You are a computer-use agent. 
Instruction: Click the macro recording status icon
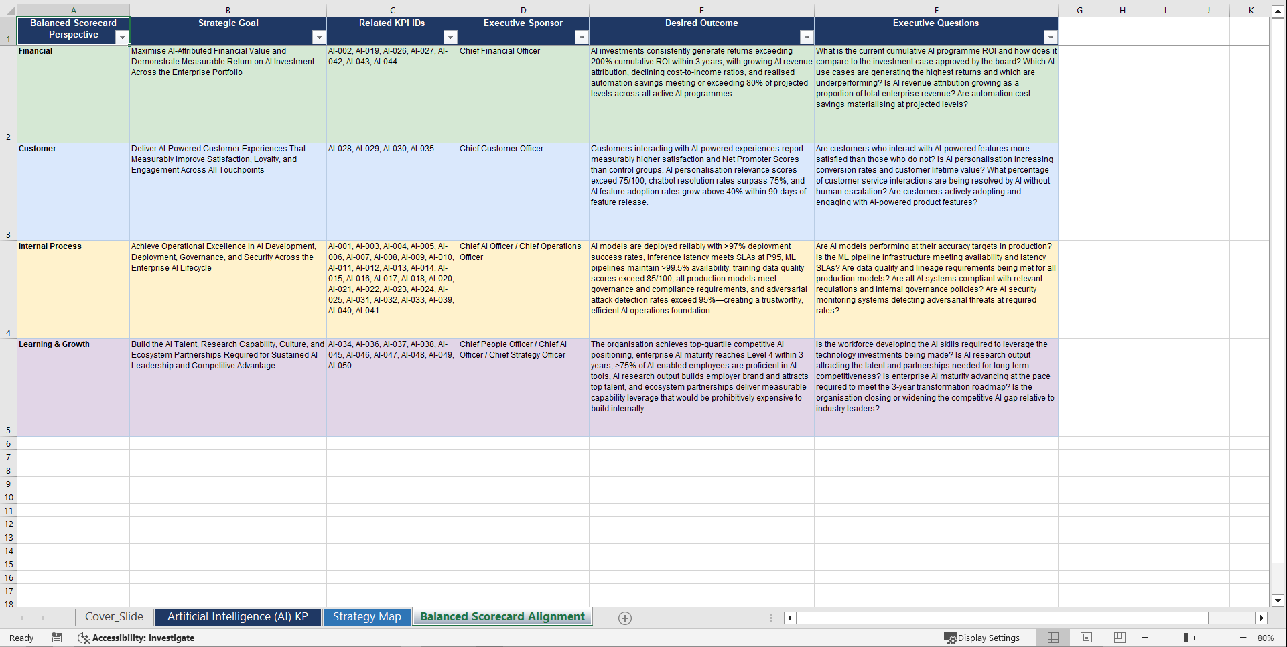tap(57, 638)
